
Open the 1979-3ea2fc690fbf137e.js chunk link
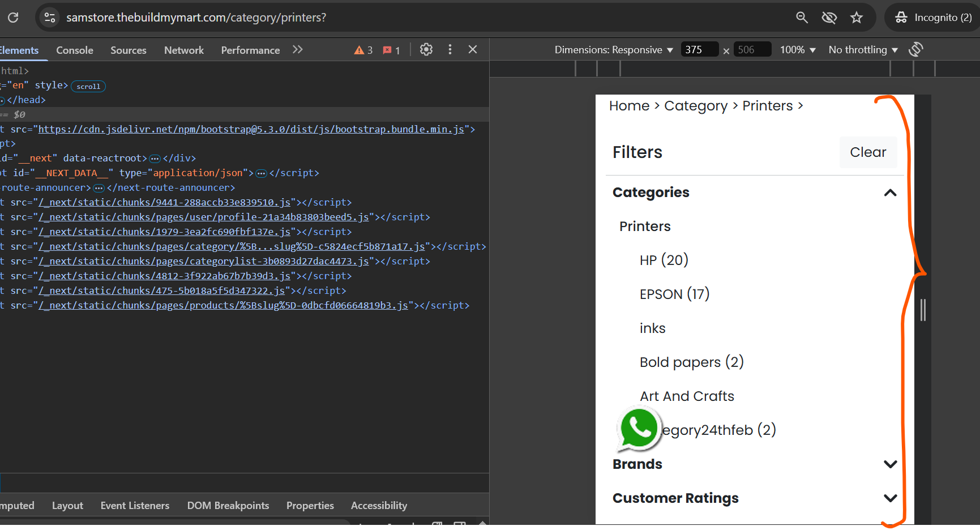(165, 232)
